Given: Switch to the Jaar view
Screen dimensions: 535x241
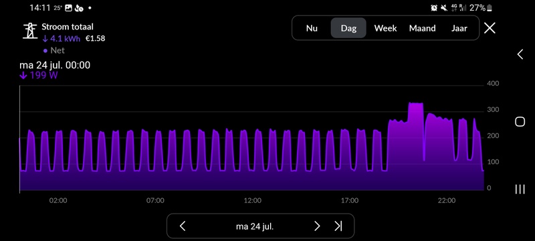Looking at the screenshot, I should [x=459, y=28].
